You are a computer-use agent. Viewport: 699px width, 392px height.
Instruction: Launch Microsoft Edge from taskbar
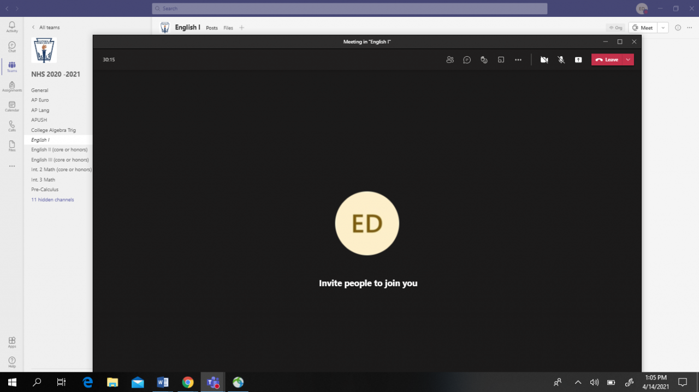[87, 382]
